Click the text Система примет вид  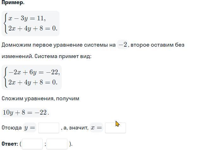pyautogui.click(x=63, y=56)
